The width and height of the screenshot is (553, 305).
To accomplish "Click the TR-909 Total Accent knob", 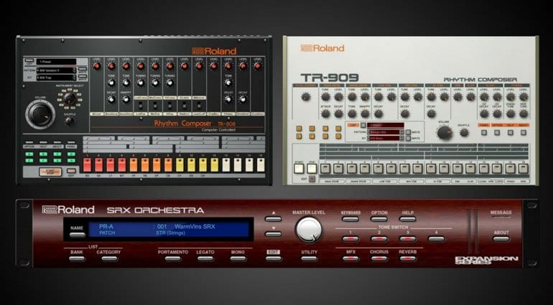I will click(306, 97).
